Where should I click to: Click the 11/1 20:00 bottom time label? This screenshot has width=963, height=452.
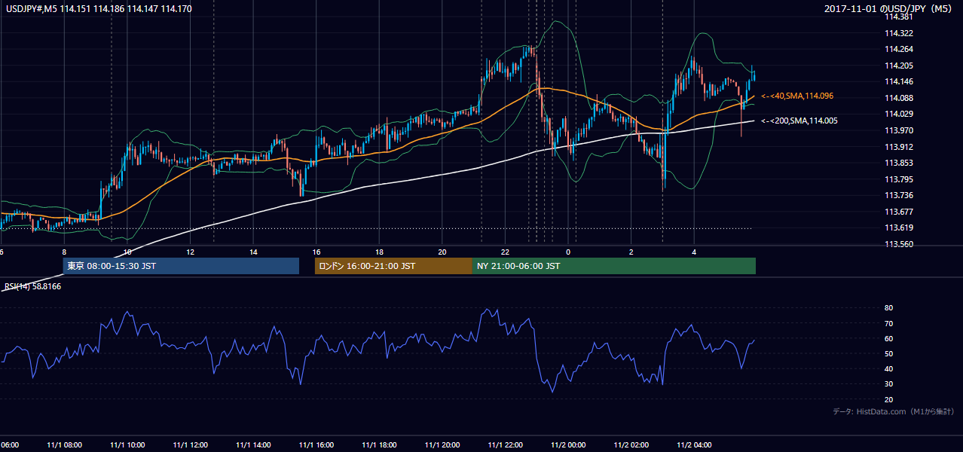coord(443,445)
